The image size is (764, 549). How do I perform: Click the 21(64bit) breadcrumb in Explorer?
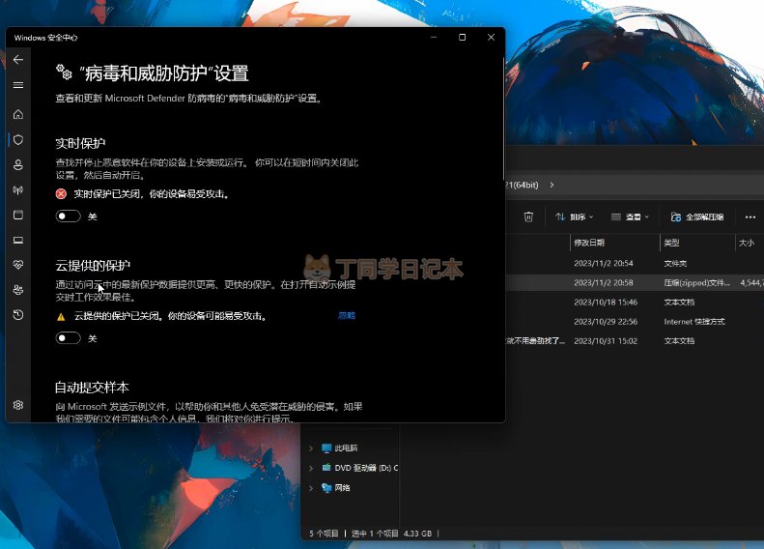522,185
